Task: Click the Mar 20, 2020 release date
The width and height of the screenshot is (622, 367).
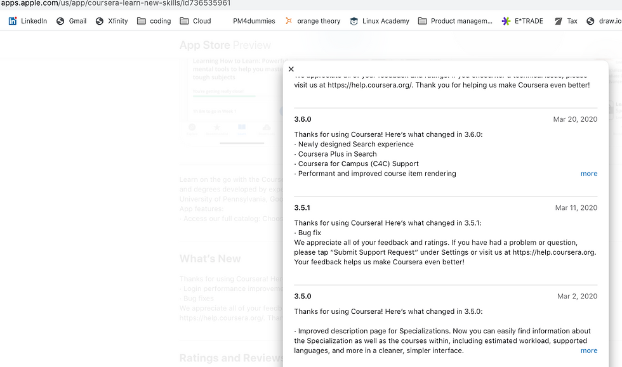Action: coord(575,119)
